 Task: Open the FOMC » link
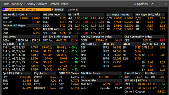[23, 15]
